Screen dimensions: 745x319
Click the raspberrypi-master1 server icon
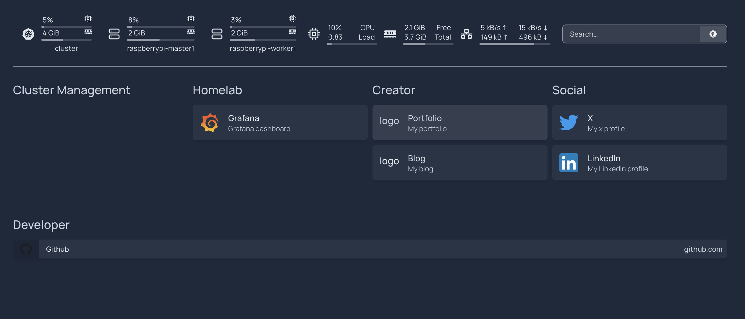point(114,34)
